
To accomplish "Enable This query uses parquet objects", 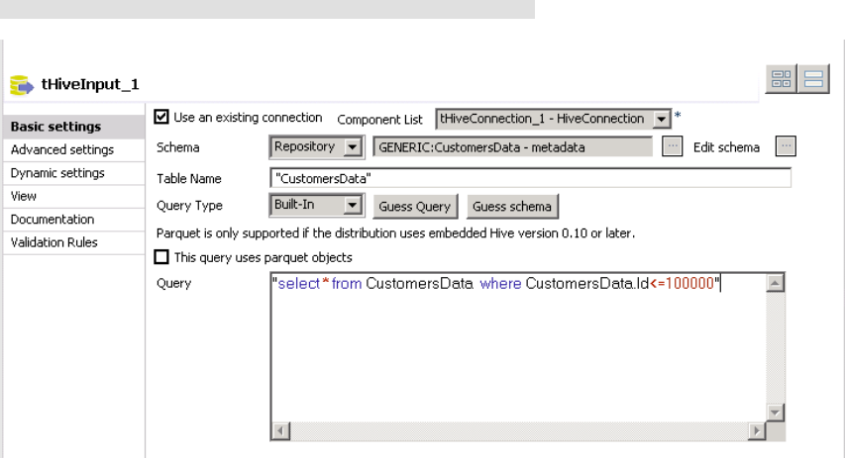I will pyautogui.click(x=161, y=257).
